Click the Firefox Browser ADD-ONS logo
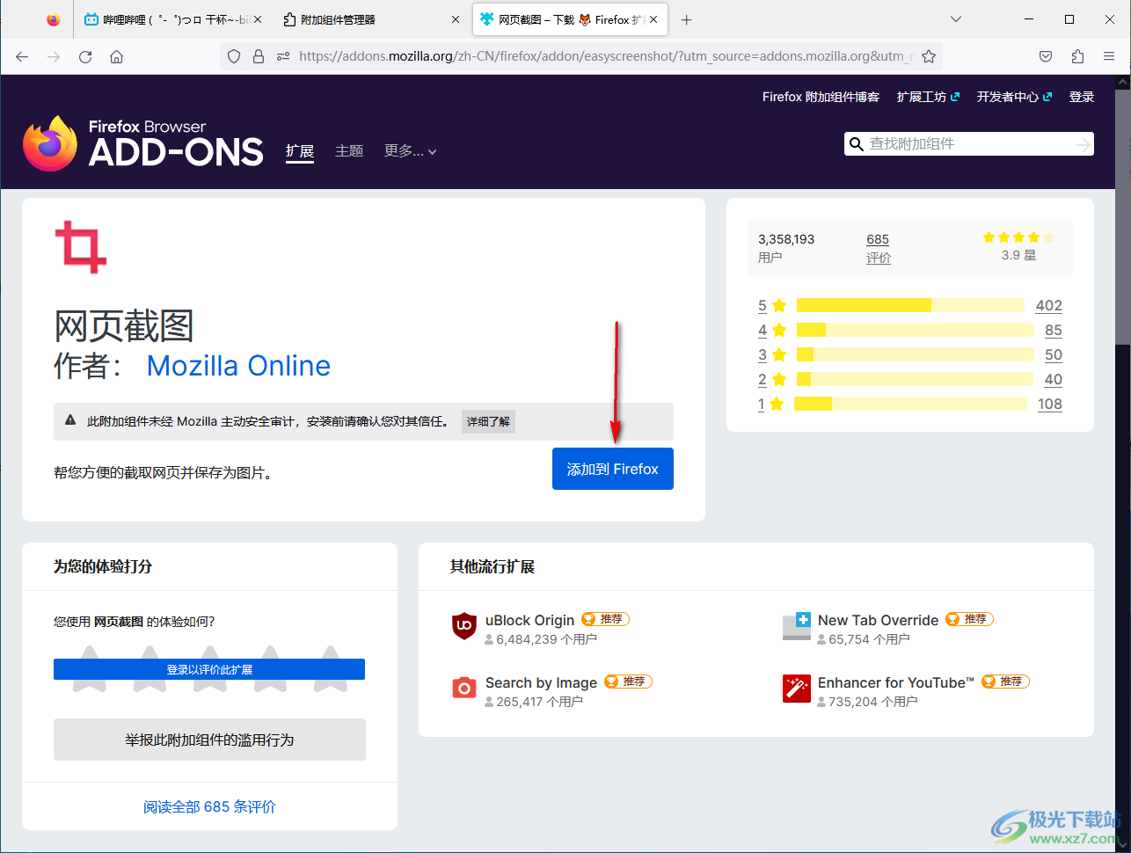Screen dimensions: 1131x853 [142, 143]
